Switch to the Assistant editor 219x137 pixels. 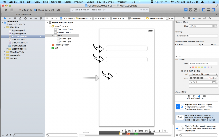(x=191, y=10)
